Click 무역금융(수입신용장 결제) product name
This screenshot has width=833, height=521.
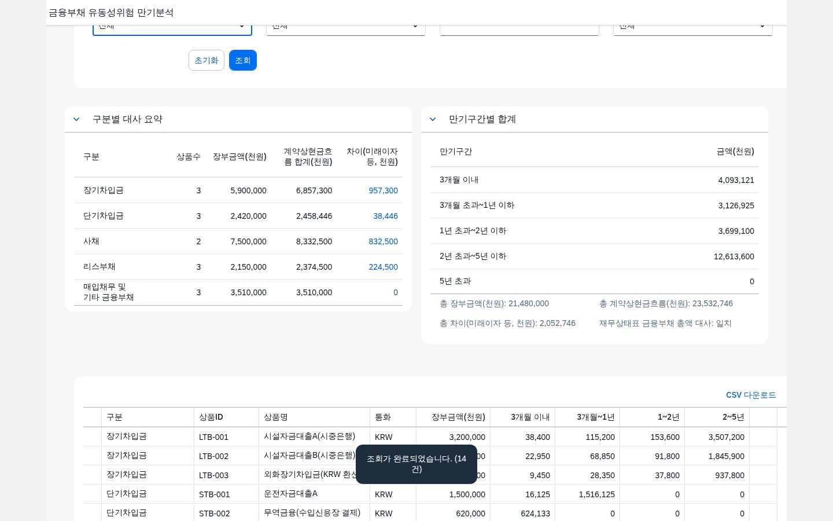pyautogui.click(x=312, y=513)
